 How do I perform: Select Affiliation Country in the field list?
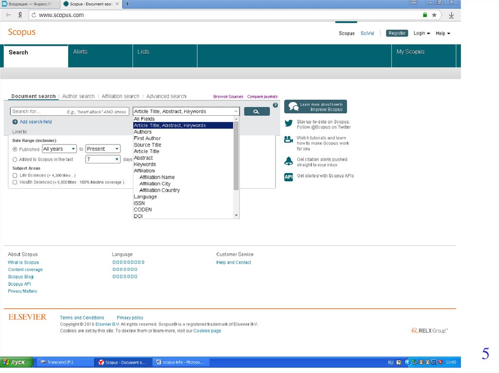click(x=183, y=190)
